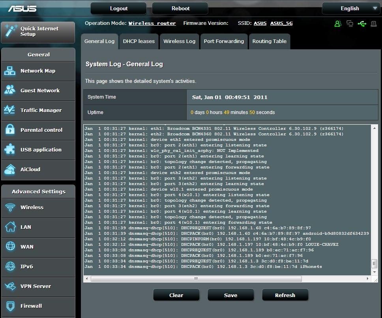Open Parental control menu item
This screenshot has height=318, width=382.
38,130
